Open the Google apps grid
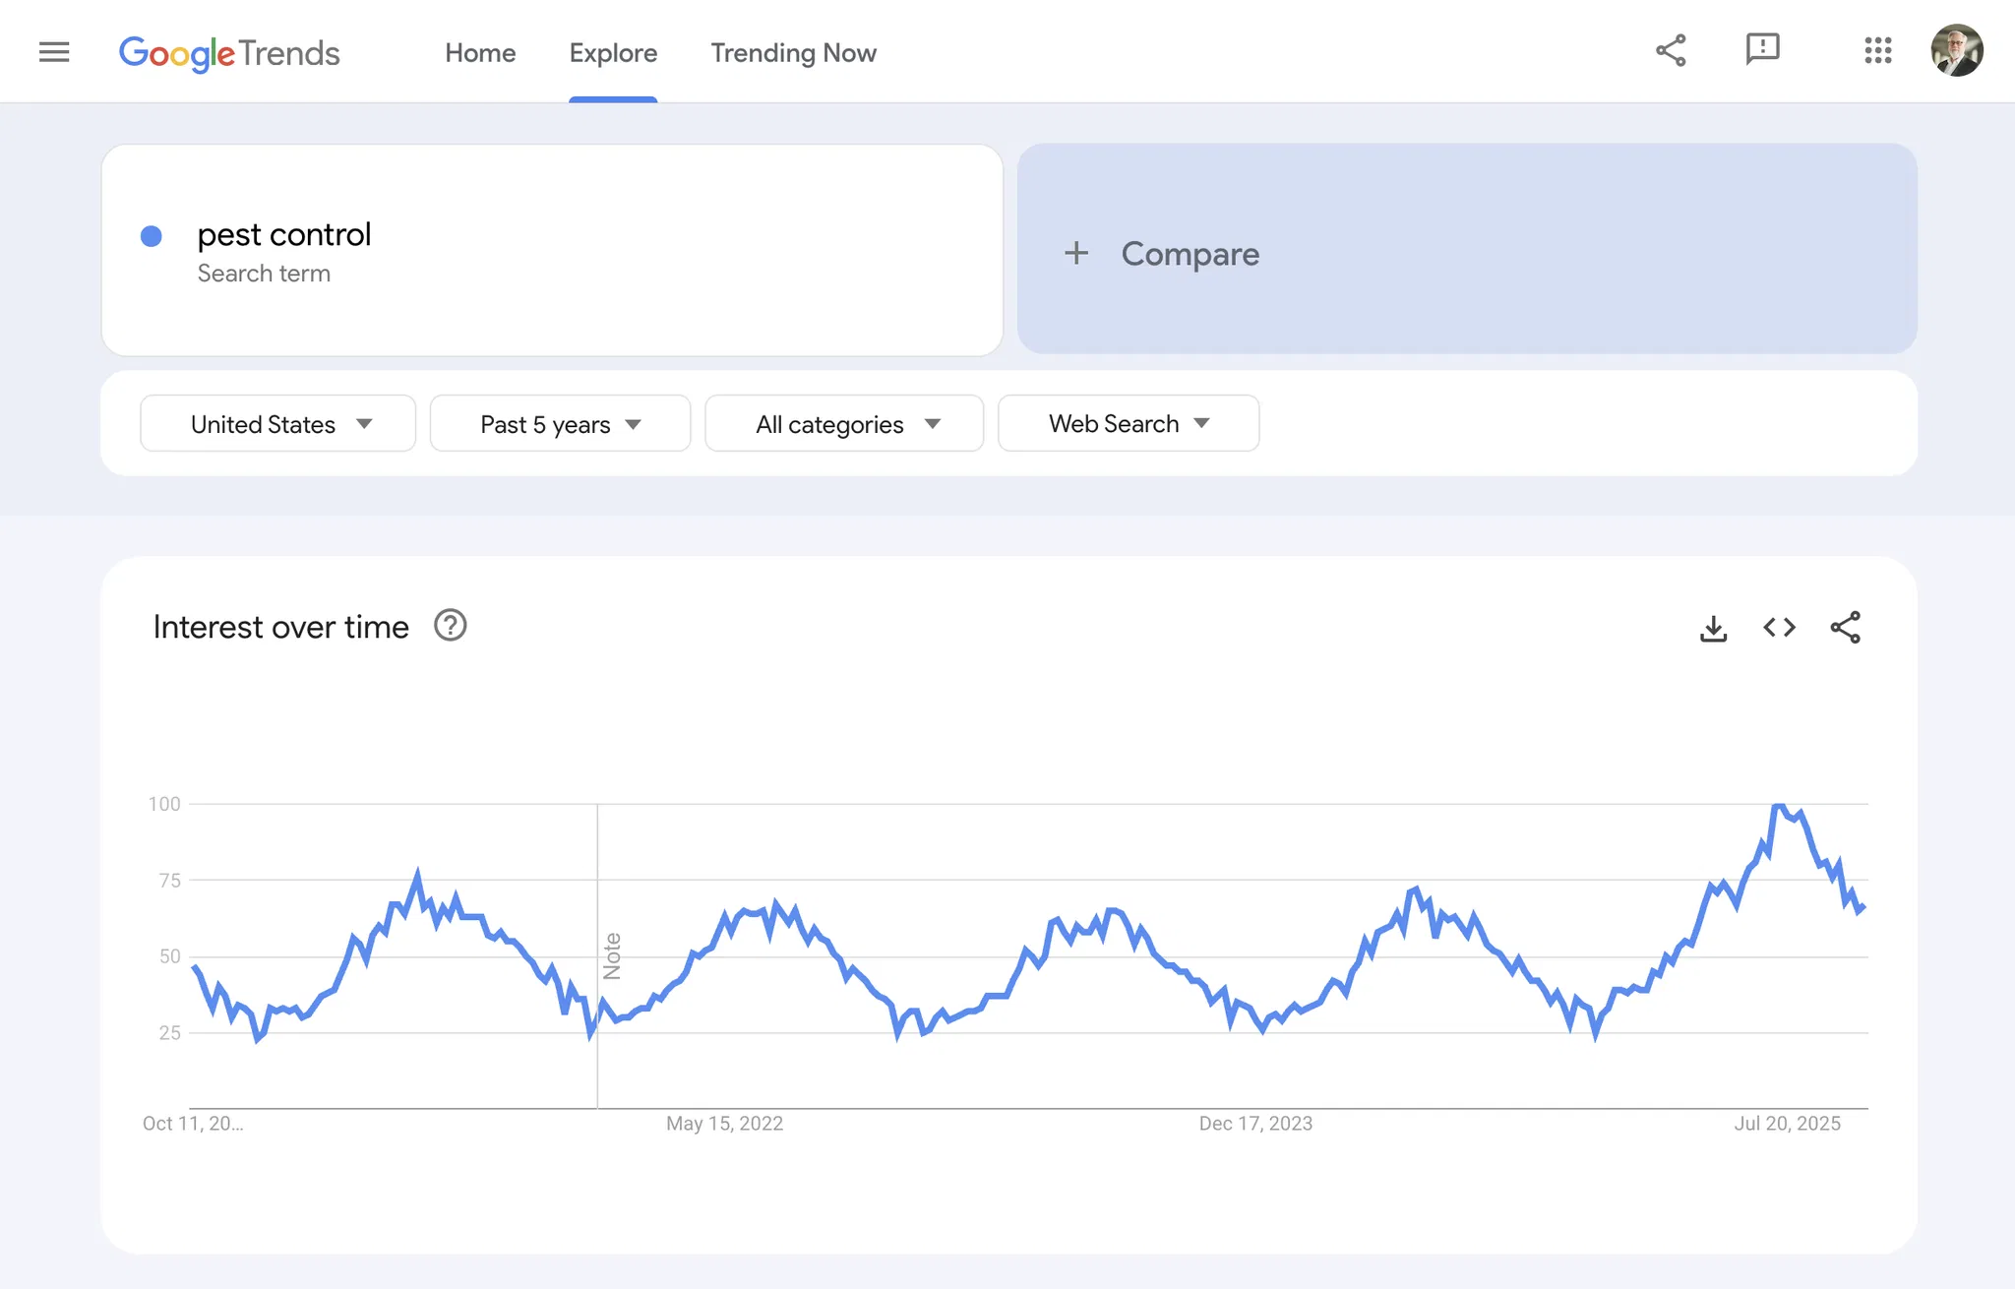This screenshot has height=1289, width=2015. 1877,50
